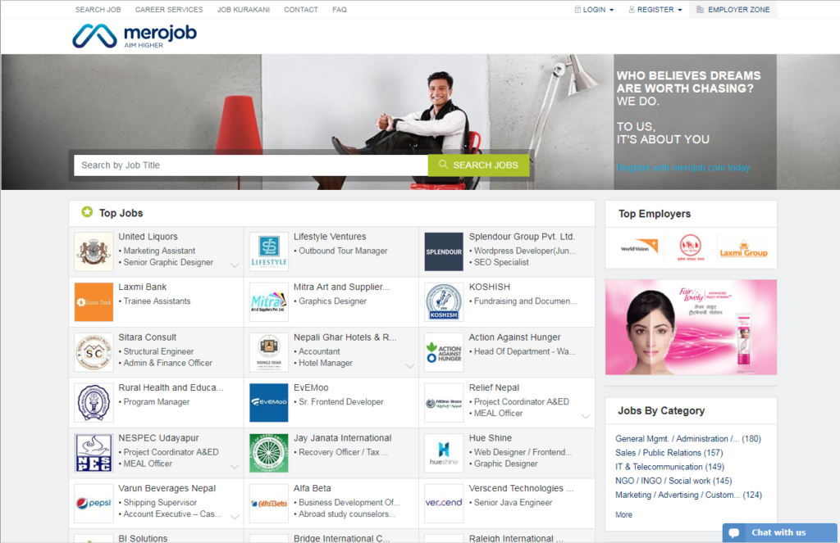This screenshot has width=840, height=543.
Task: Click More under Jobs By Category
Action: click(623, 514)
